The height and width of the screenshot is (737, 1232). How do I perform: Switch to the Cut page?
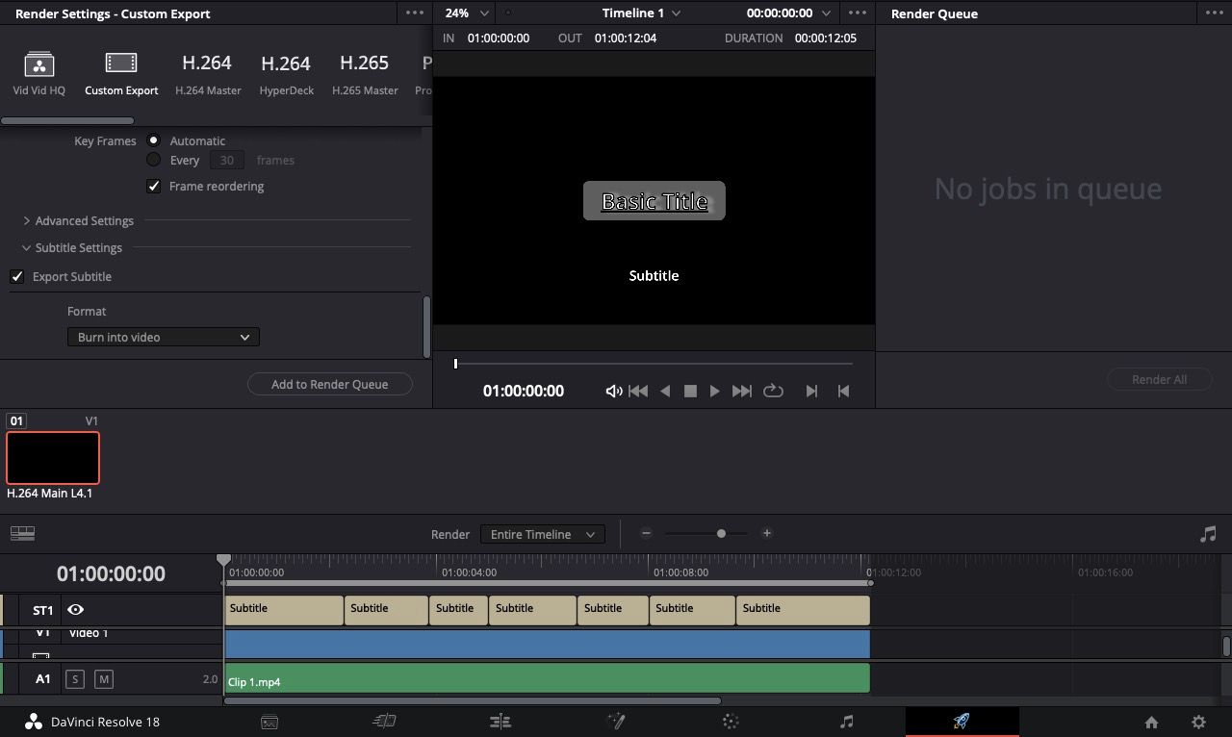(384, 721)
